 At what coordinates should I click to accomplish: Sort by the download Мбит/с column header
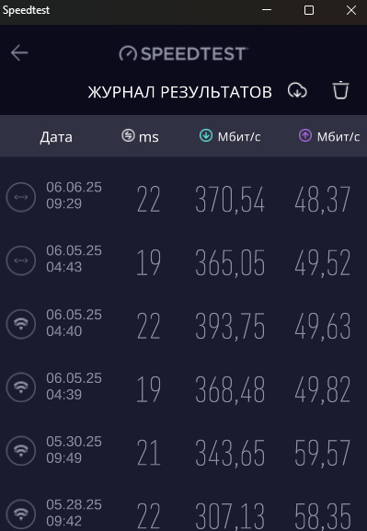point(230,136)
